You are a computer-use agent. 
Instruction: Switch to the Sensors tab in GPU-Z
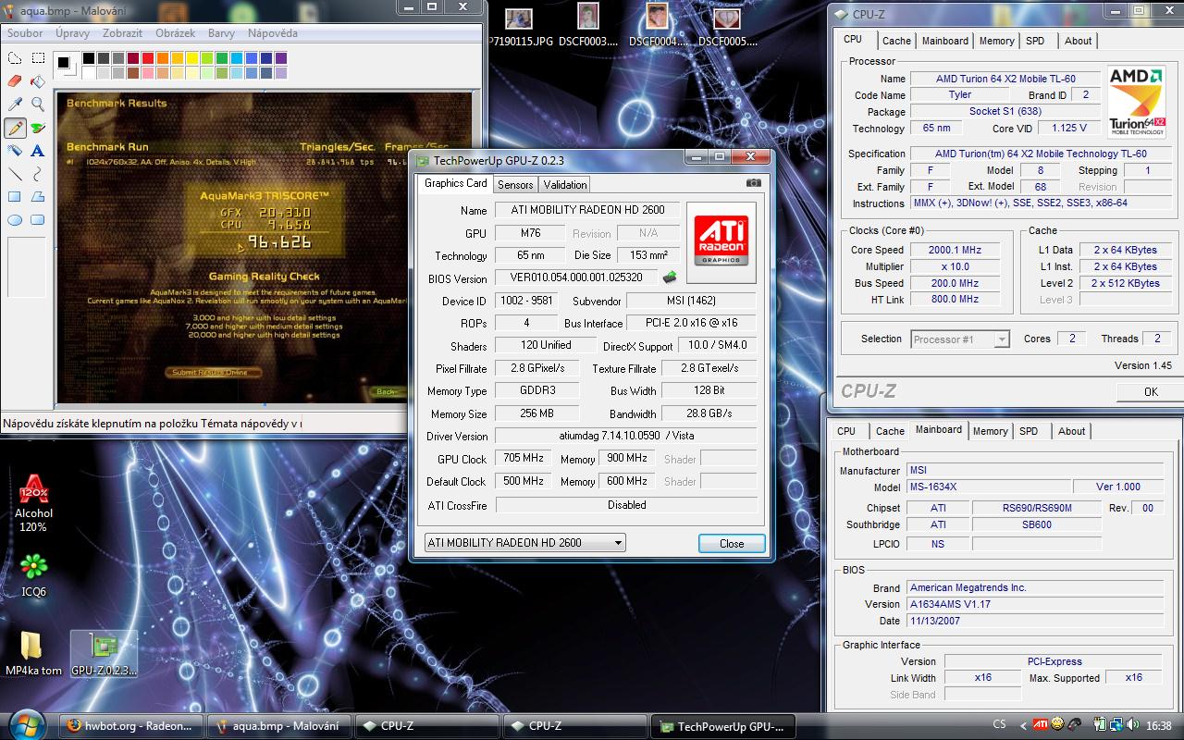515,185
